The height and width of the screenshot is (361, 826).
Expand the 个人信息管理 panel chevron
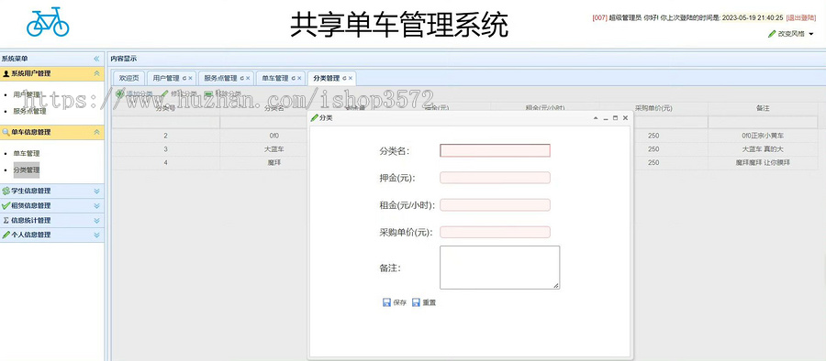96,235
